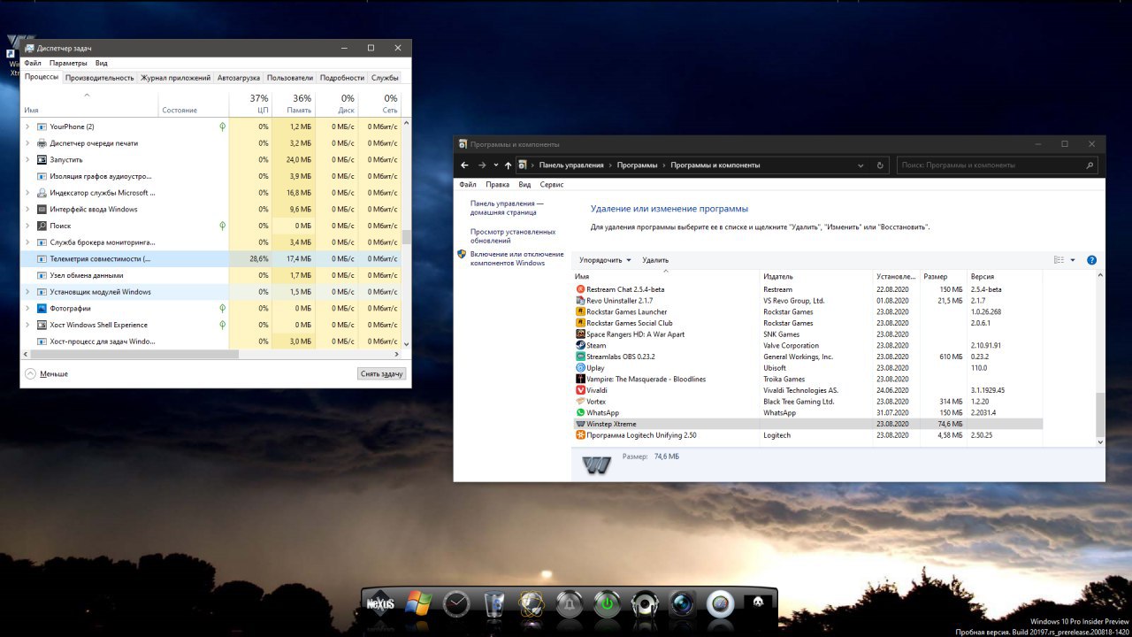
Task: Expand the Запустить process row
Action: point(27,159)
